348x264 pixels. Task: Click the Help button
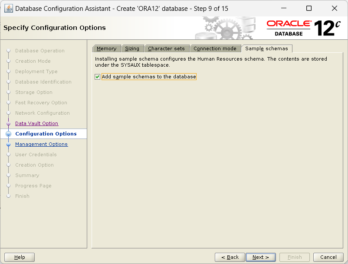coord(20,257)
